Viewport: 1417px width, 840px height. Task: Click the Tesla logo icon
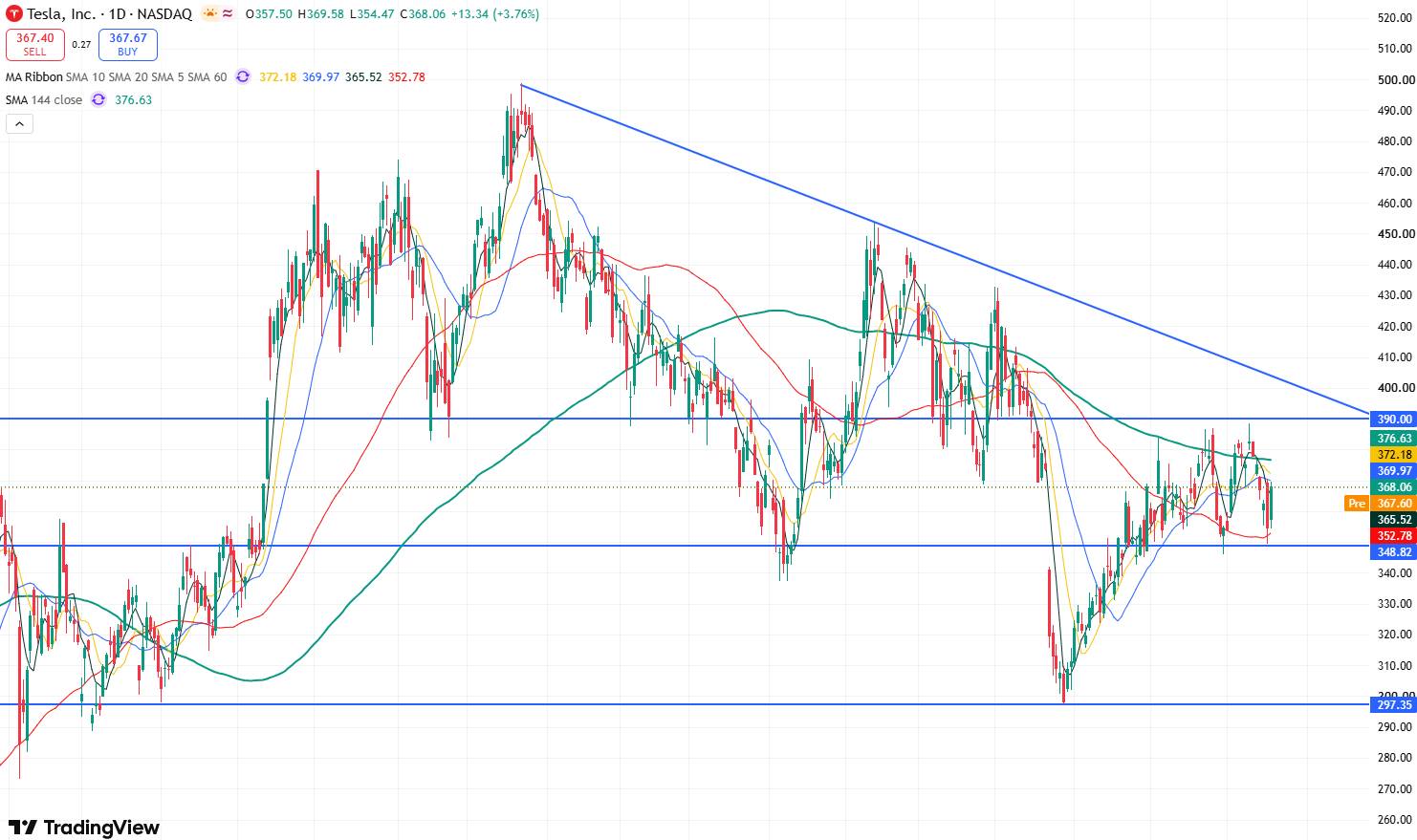[14, 14]
